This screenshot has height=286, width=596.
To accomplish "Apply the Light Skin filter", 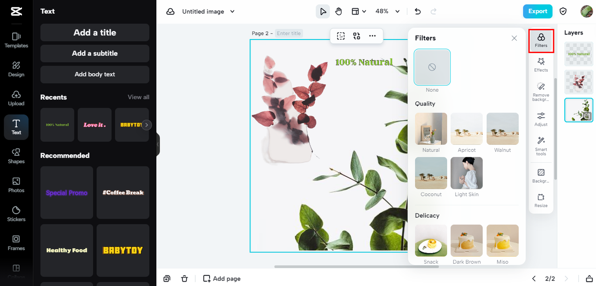I will tap(467, 173).
